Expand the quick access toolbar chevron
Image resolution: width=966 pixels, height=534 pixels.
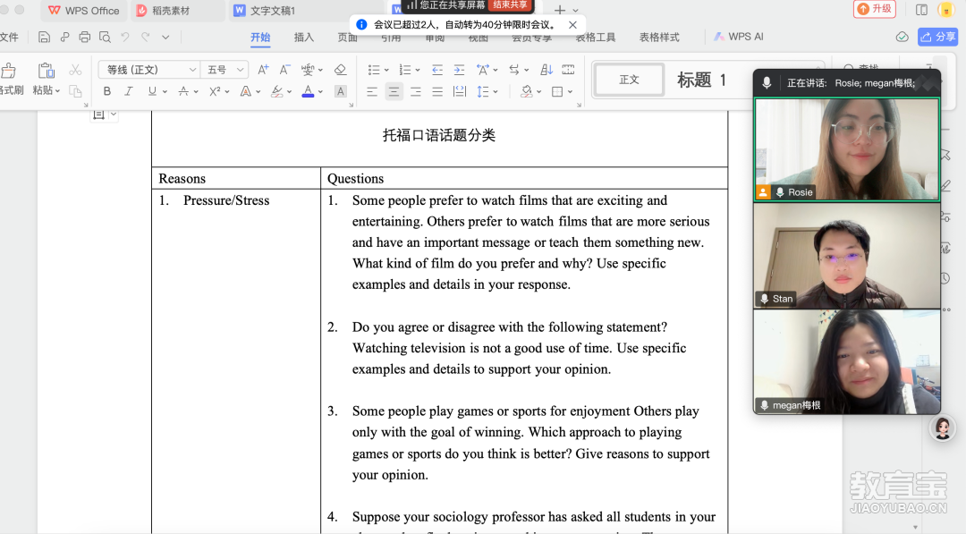tap(165, 37)
